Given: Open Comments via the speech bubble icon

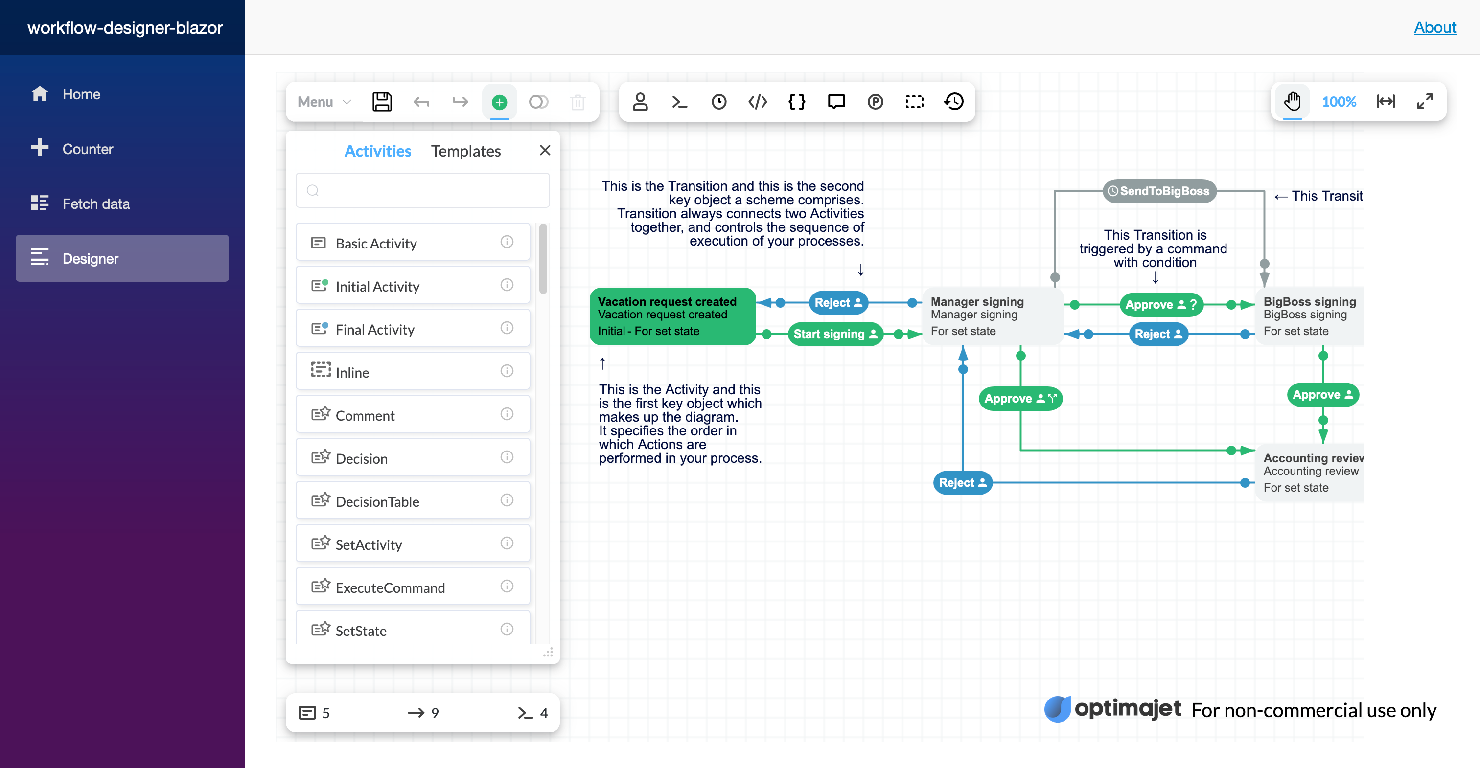Looking at the screenshot, I should [x=836, y=102].
